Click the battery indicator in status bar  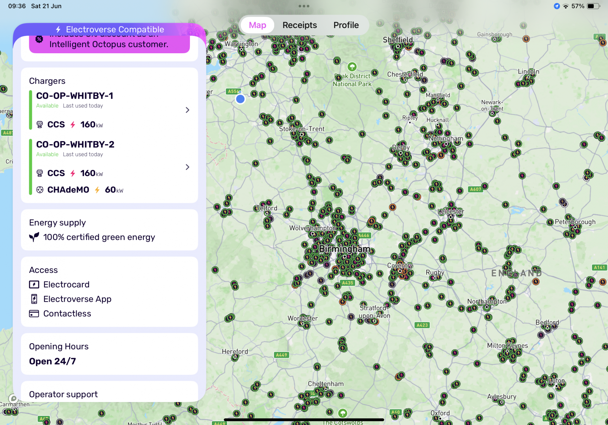click(x=593, y=6)
